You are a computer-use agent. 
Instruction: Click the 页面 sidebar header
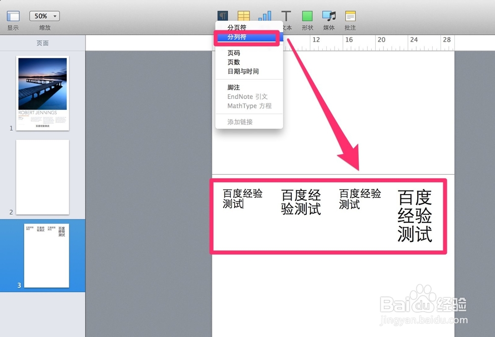point(43,43)
